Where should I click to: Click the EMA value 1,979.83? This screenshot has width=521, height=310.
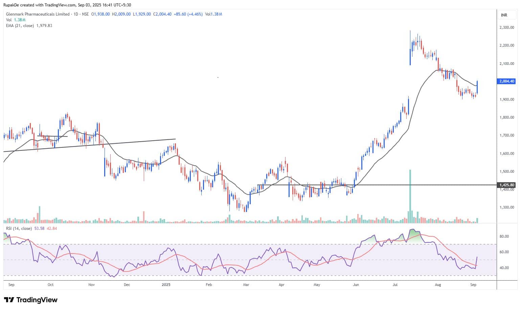44,26
